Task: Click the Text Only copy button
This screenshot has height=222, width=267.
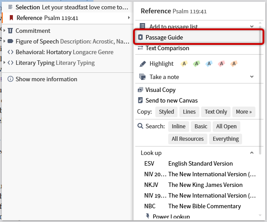Action: click(216, 112)
